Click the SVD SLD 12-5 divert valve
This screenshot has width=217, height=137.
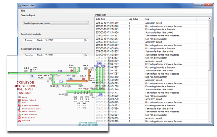75,92
